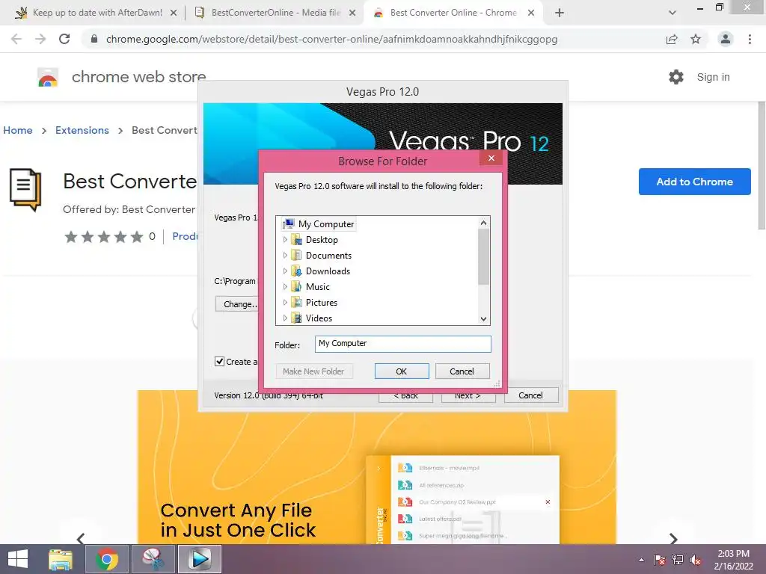Click the network tray icon
Viewport: 766px width, 574px height.
point(678,560)
